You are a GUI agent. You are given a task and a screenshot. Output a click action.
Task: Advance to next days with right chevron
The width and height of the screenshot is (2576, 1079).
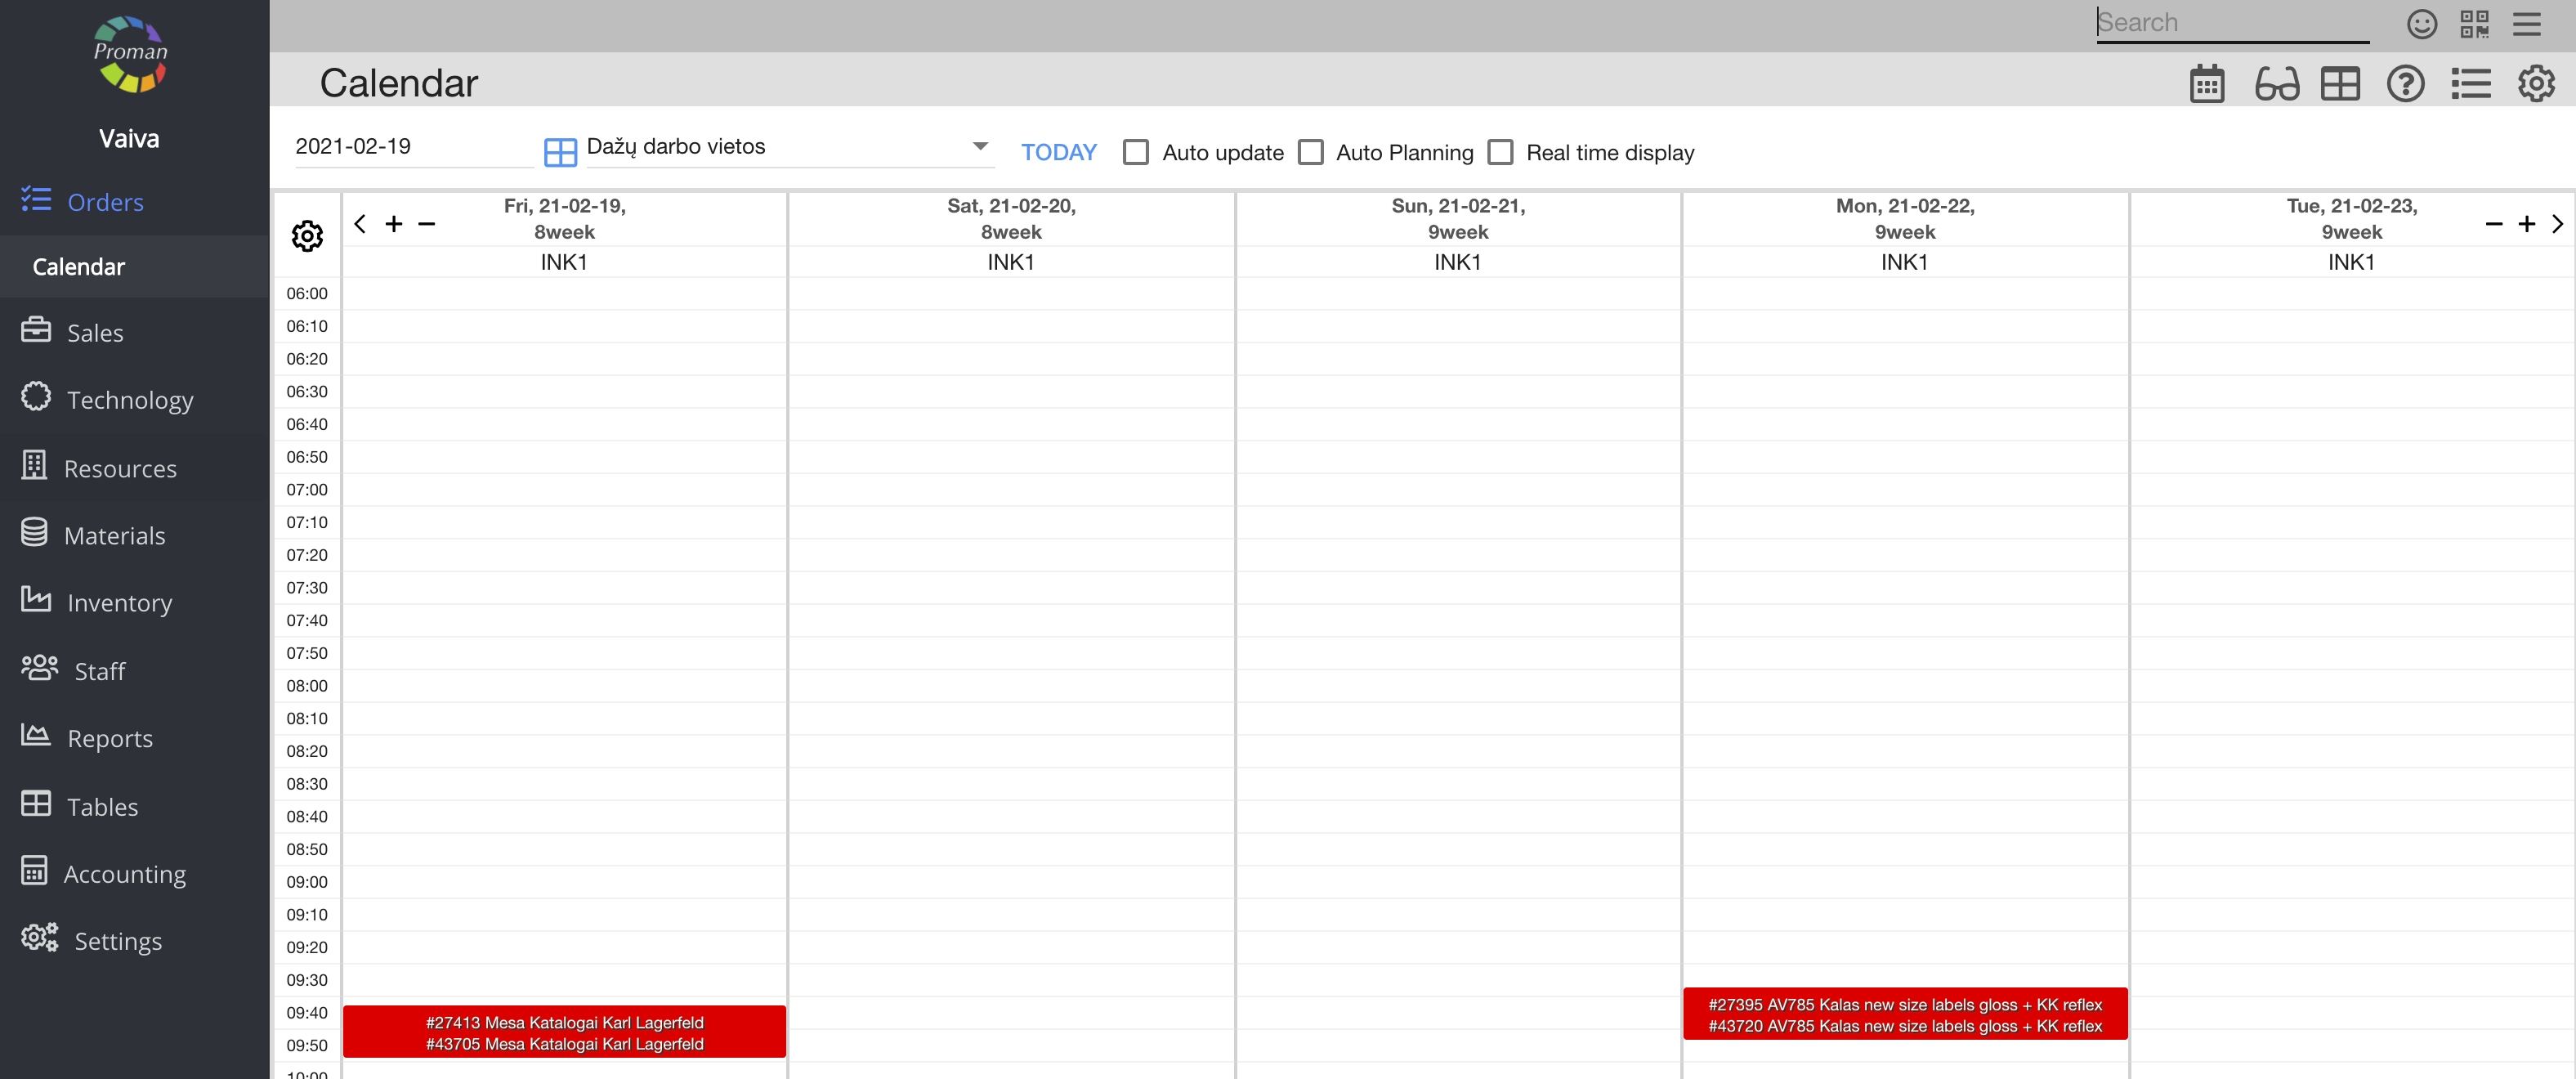pos(2557,224)
